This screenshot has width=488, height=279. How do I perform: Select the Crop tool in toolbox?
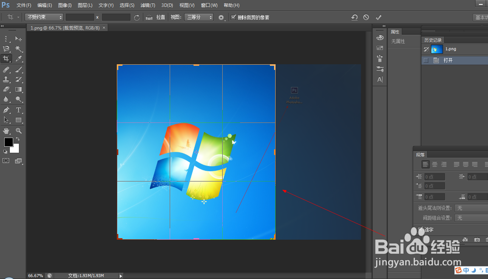6,59
